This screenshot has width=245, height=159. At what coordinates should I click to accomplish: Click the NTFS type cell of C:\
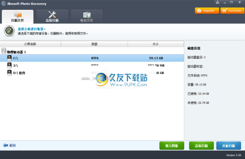tap(95, 58)
